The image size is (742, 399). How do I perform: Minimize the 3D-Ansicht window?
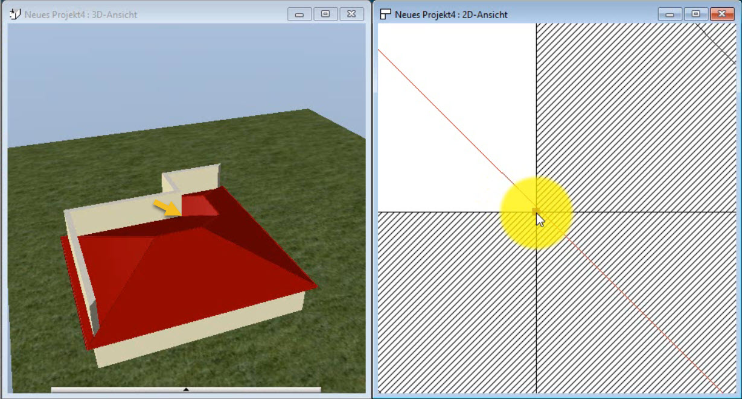299,14
